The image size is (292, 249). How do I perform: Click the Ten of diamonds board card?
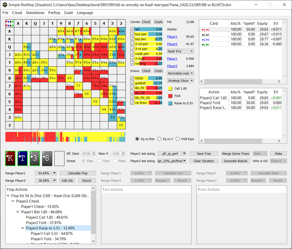pos(23,158)
